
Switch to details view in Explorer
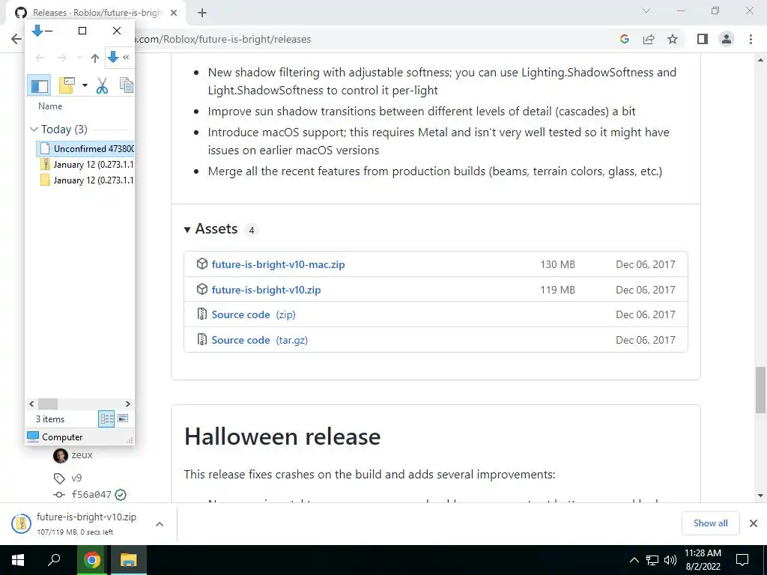[106, 419]
